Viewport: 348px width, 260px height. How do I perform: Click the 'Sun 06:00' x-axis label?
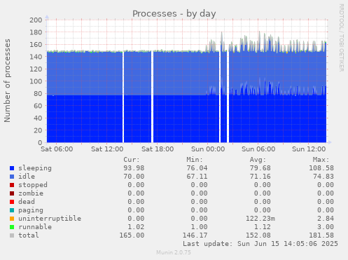[x=258, y=149]
